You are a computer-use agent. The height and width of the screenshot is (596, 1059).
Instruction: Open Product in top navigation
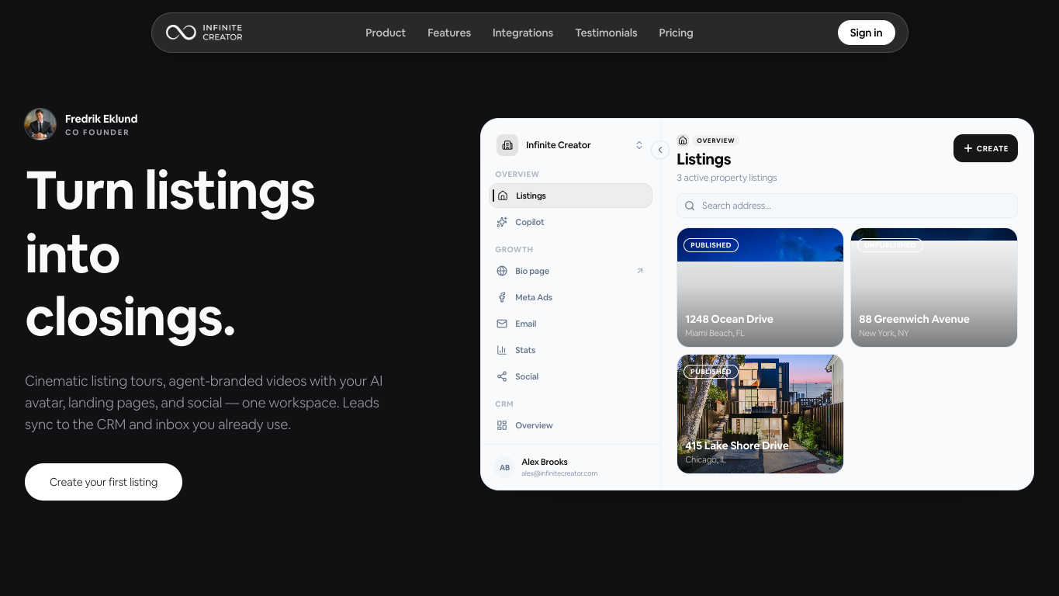point(386,33)
